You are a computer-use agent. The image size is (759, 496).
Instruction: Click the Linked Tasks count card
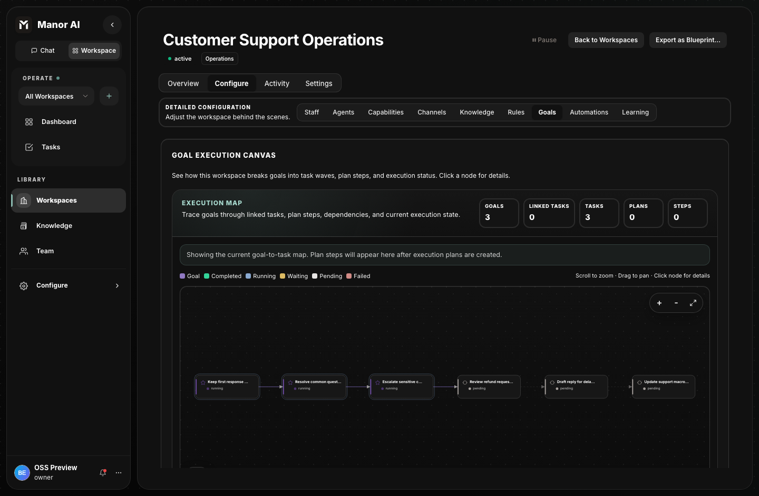(549, 213)
